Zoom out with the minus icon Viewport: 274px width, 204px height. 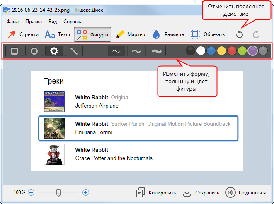[31, 192]
